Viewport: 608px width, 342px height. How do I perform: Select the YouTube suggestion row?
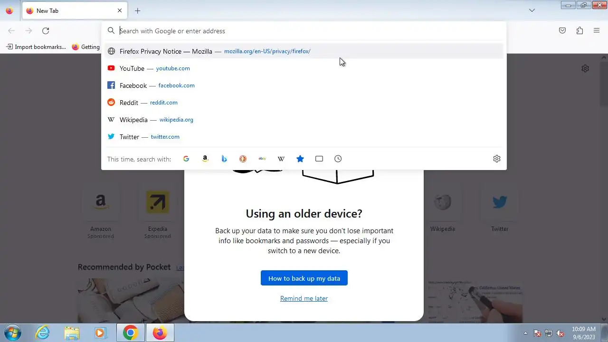point(304,68)
